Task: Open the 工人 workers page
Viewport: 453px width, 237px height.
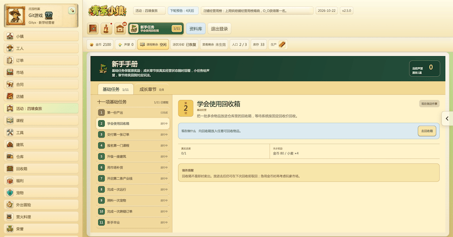Action: tap(41, 48)
